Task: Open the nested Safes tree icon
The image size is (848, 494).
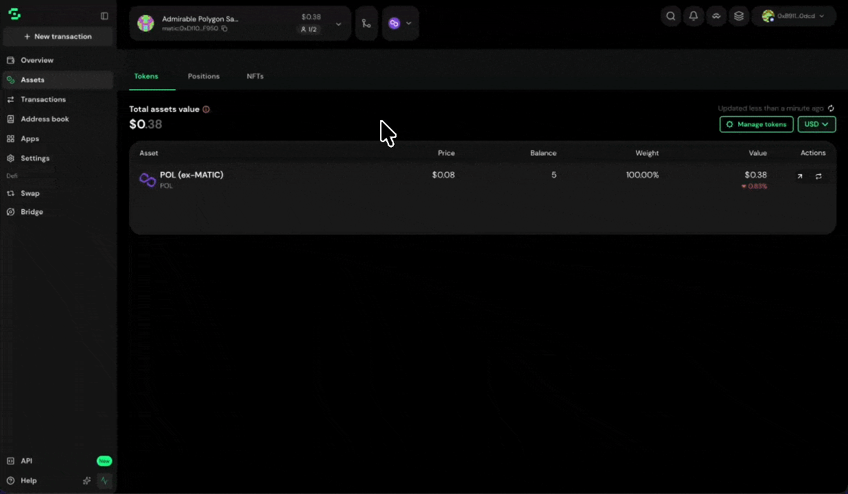Action: point(366,23)
